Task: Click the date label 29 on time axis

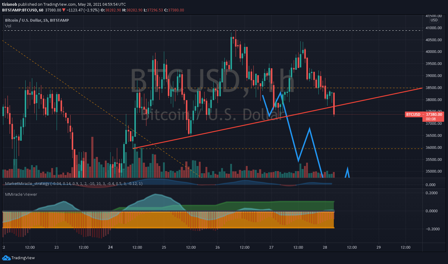Action: click(379, 247)
